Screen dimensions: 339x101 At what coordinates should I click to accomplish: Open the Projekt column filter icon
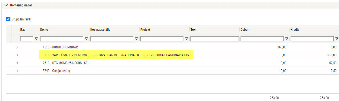[186, 39]
